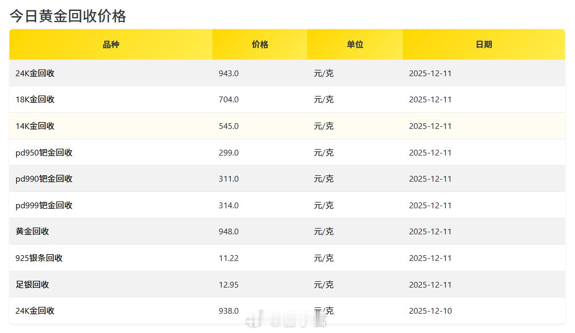Click the 品种 column header
Image resolution: width=575 pixels, height=333 pixels.
[x=111, y=45]
